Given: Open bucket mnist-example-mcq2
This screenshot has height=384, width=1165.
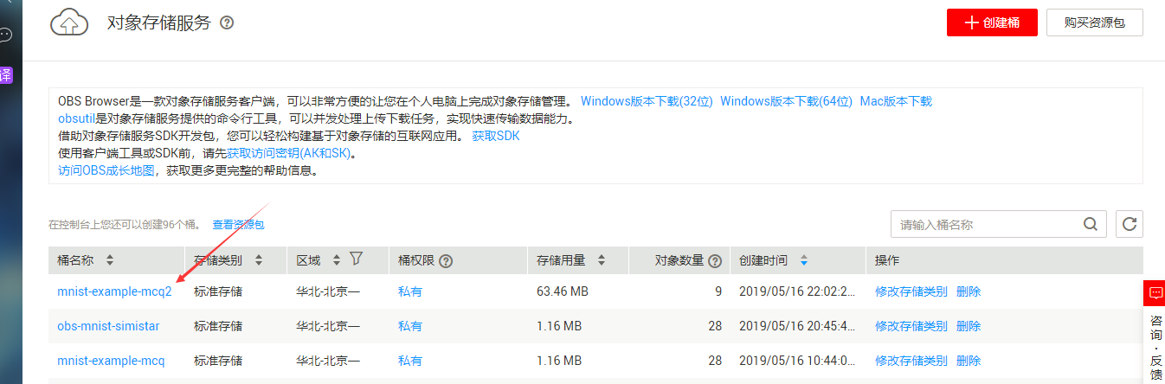Looking at the screenshot, I should 114,291.
